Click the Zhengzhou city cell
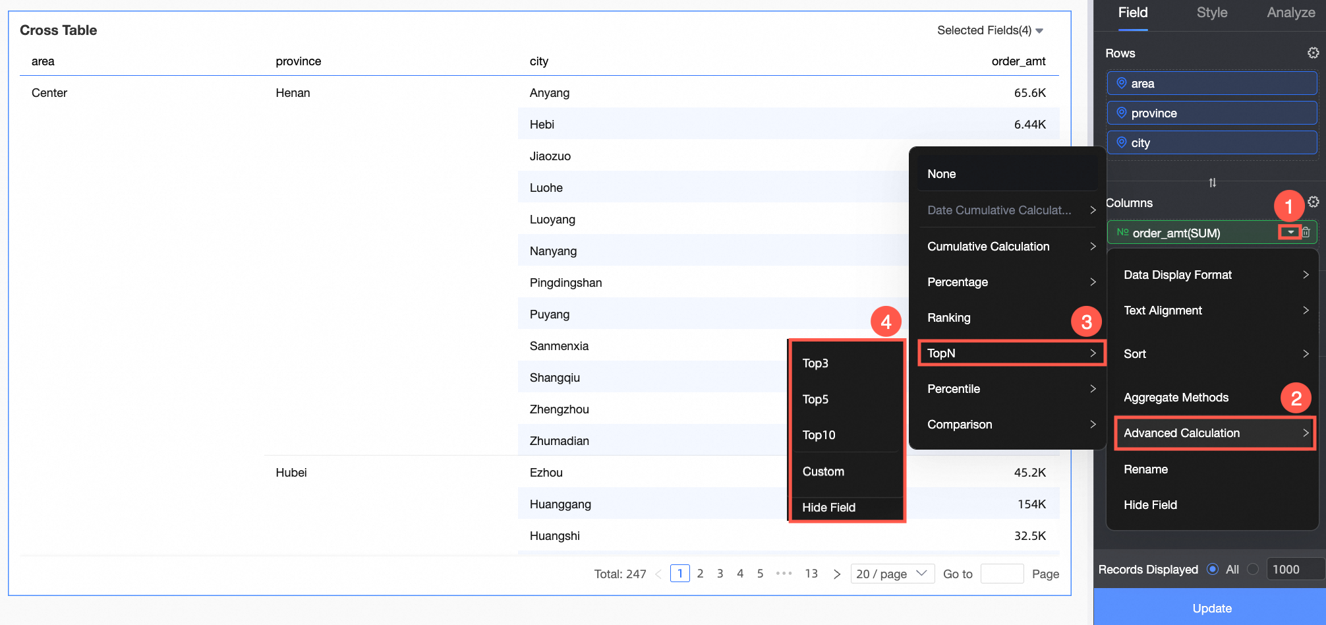The width and height of the screenshot is (1326, 625). click(560, 409)
